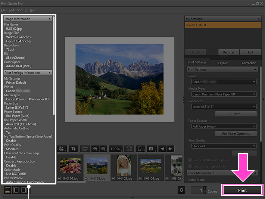
Task: Click the zoom in magnifier icon
Action: click(103, 149)
